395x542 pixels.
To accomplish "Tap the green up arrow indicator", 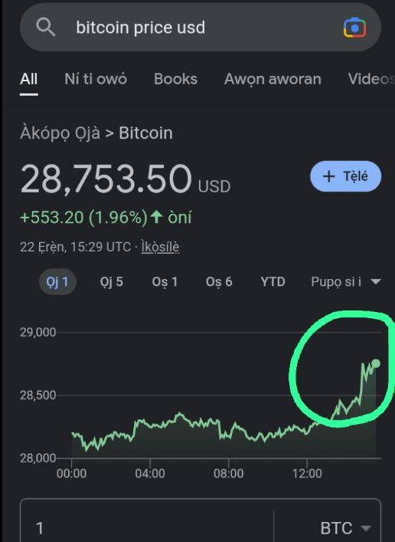I will 157,217.
